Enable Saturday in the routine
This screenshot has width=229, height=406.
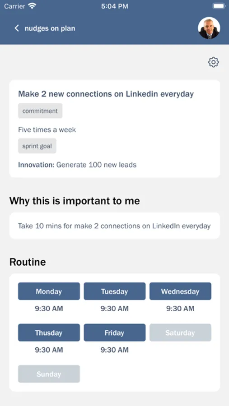coord(180,332)
